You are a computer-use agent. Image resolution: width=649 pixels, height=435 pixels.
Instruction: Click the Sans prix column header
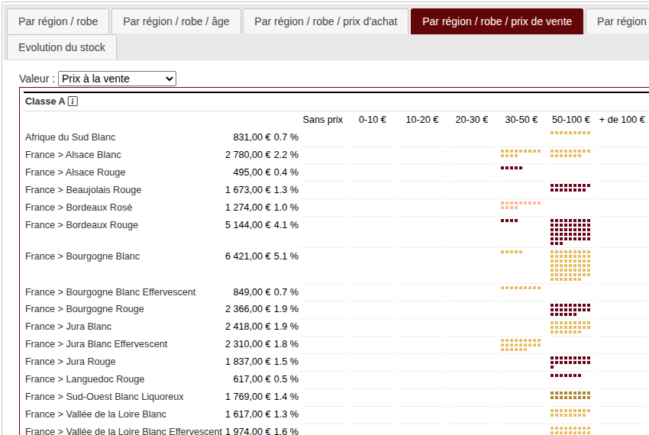click(x=323, y=120)
